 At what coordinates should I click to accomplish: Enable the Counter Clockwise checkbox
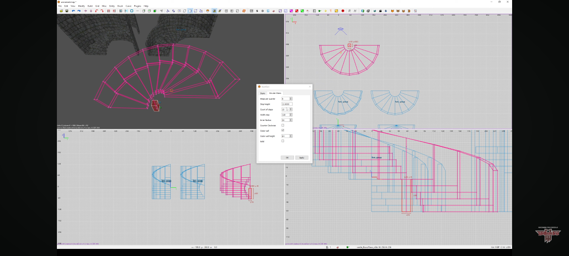coord(283,125)
